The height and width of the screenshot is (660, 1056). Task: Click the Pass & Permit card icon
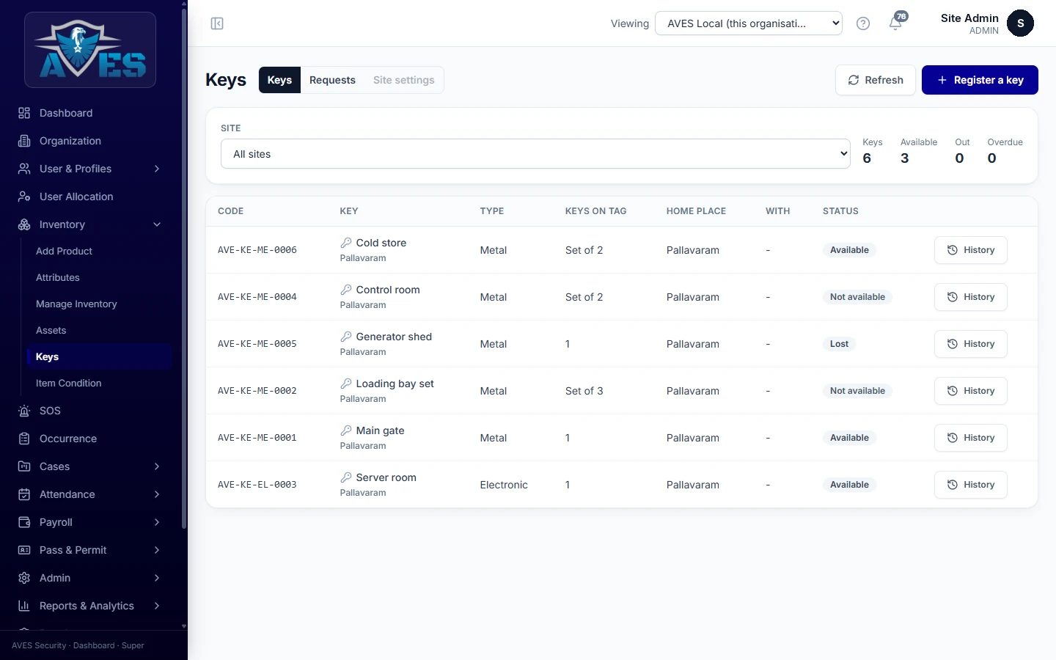pyautogui.click(x=24, y=550)
